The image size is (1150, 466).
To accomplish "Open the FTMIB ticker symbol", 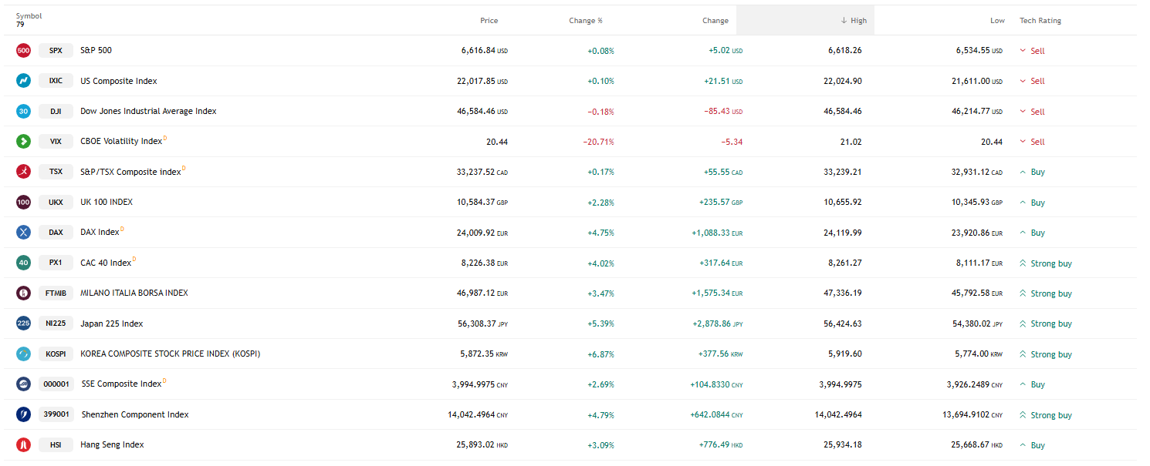I will (56, 293).
